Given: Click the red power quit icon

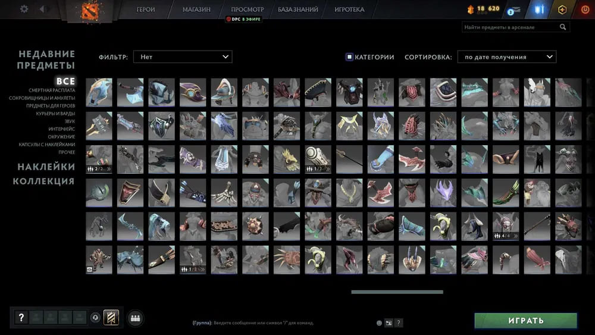Looking at the screenshot, I should (x=584, y=10).
